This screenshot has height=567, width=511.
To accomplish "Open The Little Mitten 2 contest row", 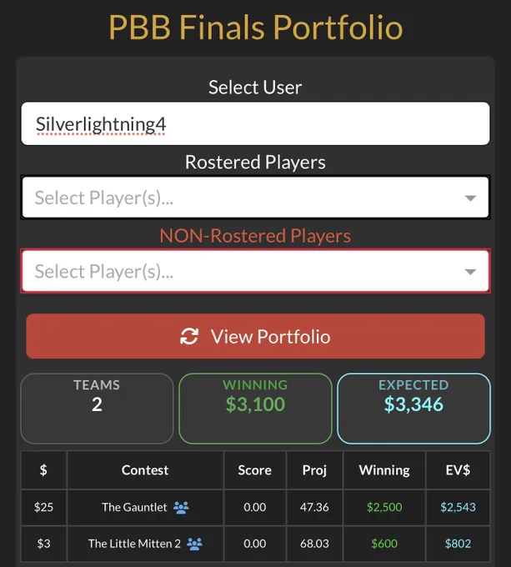I will [x=255, y=544].
